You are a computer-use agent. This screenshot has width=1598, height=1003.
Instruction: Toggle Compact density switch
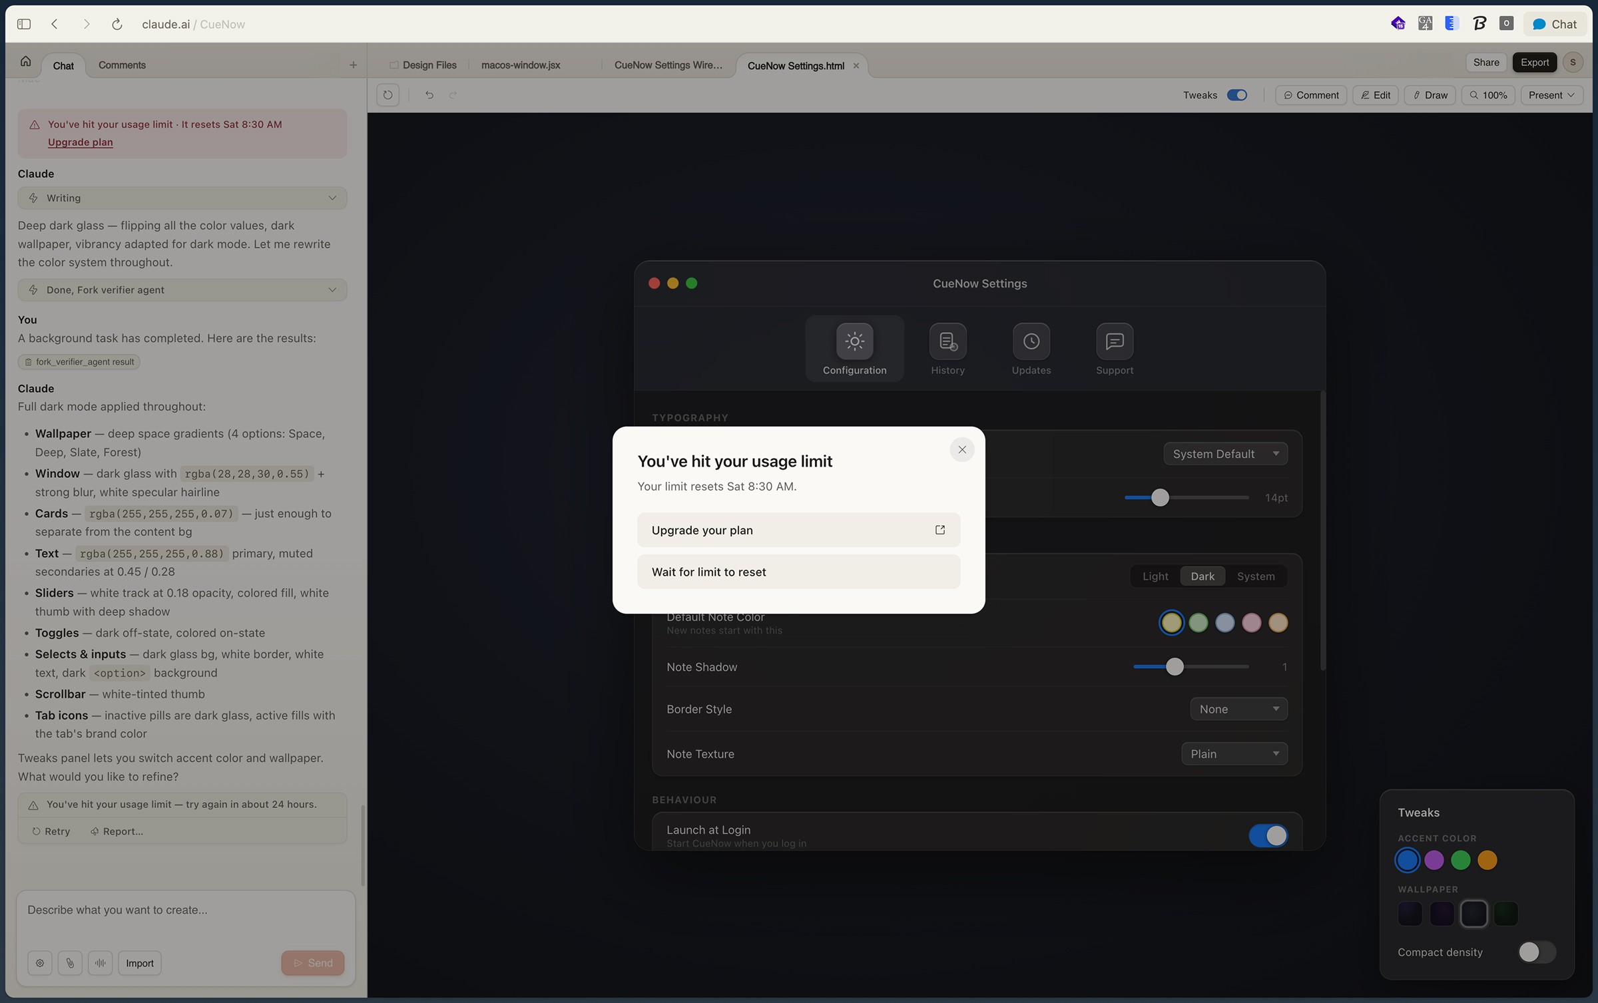point(1537,952)
